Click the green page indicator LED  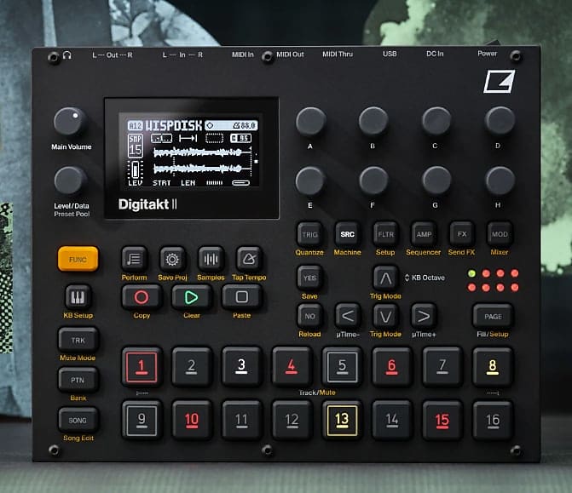pos(471,273)
